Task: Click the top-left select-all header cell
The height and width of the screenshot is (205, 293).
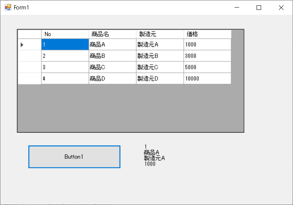Action: 30,34
